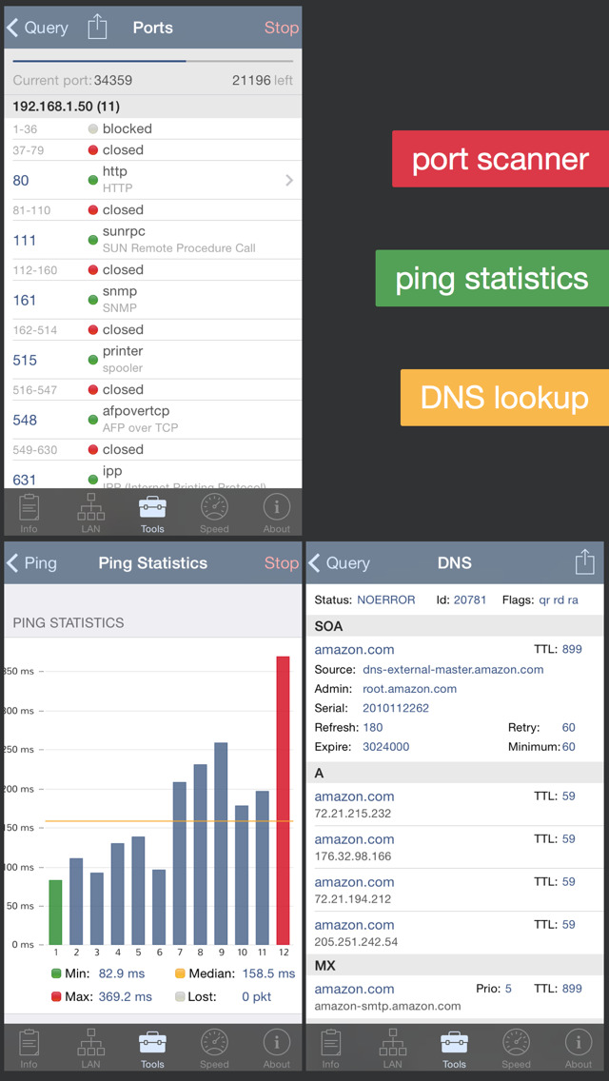Open LAN icon under the Ping Statistics chart
The width and height of the screenshot is (609, 1081).
coord(90,1047)
